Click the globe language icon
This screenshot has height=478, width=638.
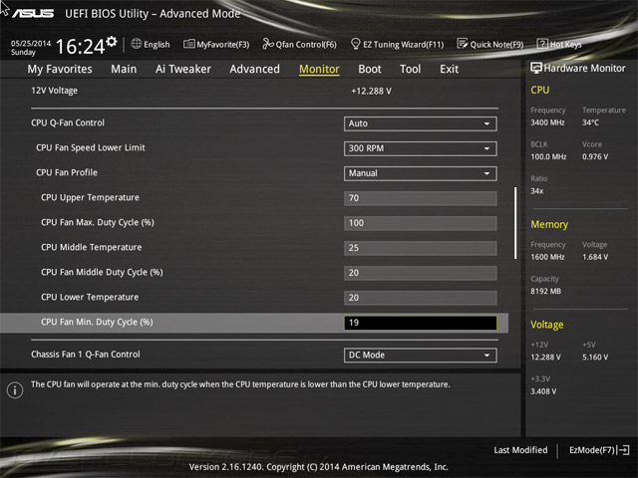[x=137, y=44]
